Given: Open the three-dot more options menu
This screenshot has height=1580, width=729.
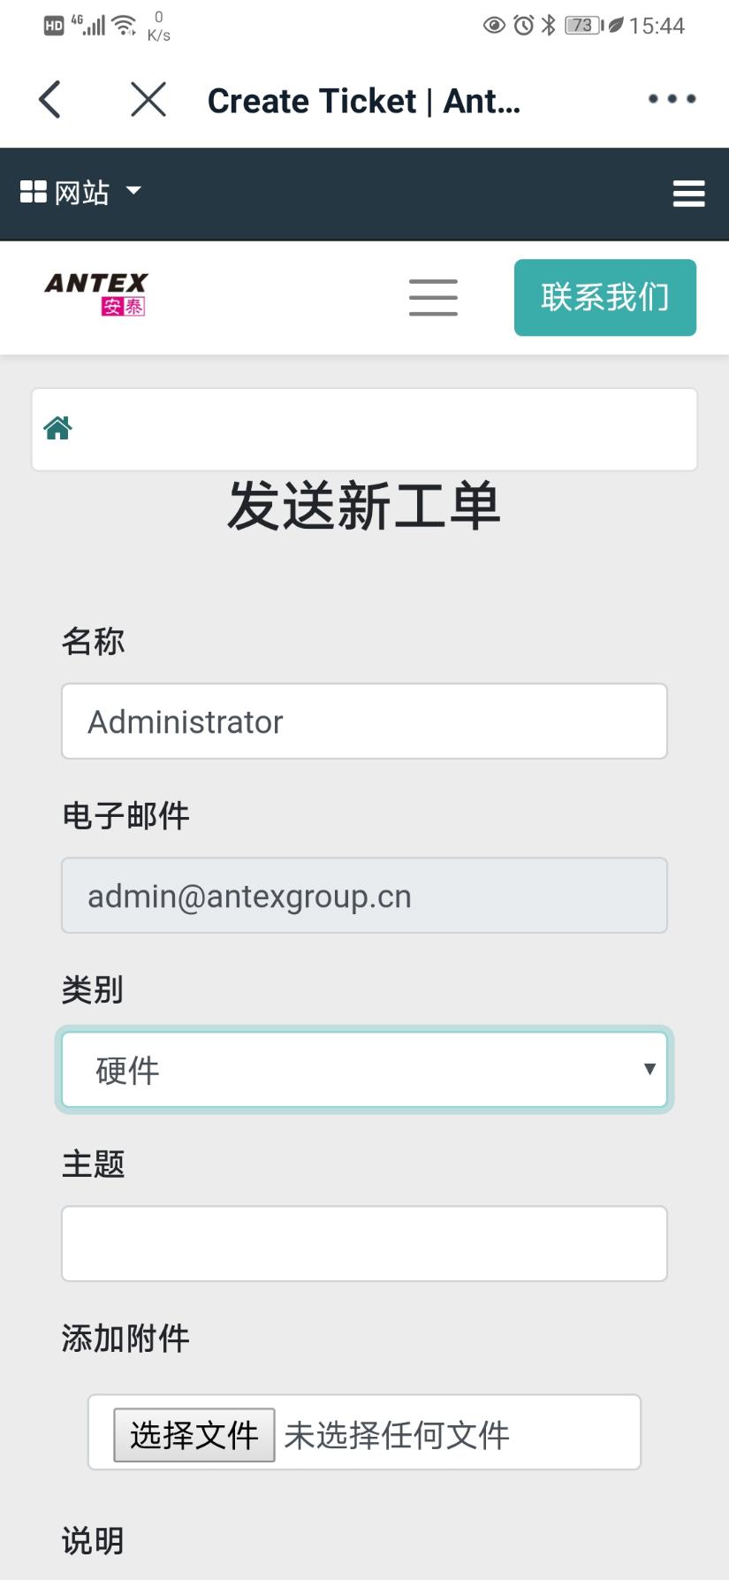Looking at the screenshot, I should point(672,99).
